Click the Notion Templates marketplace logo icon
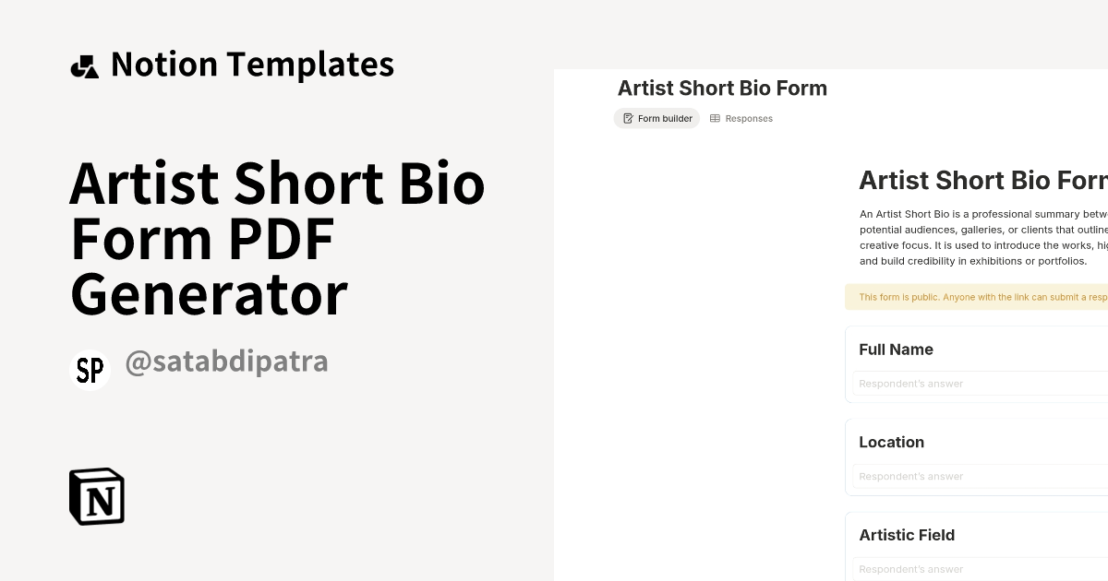 tap(85, 64)
